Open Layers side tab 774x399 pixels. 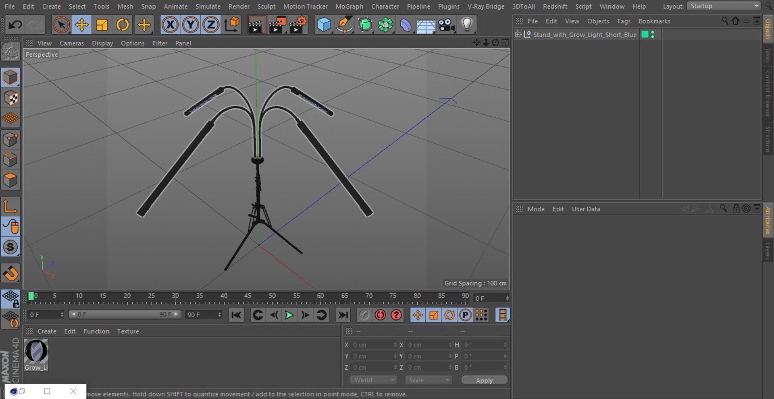[x=768, y=251]
